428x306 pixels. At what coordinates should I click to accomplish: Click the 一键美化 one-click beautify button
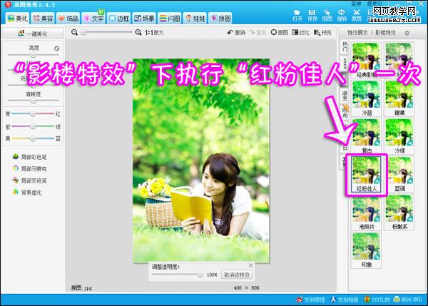click(33, 34)
